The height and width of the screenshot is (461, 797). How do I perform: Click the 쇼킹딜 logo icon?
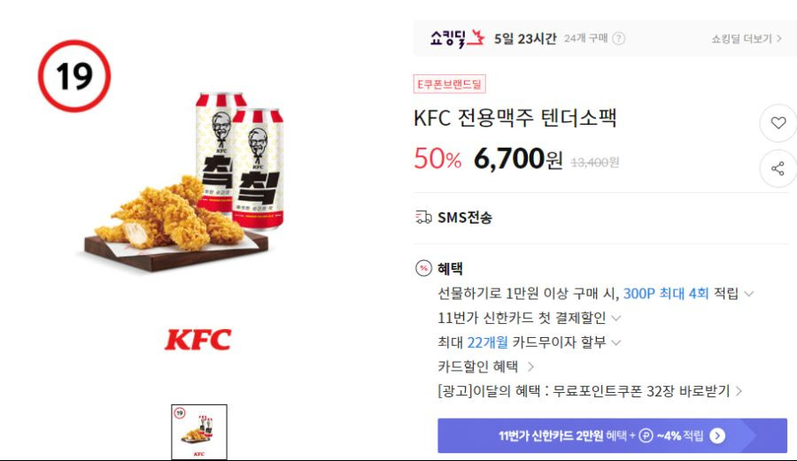[x=458, y=38]
